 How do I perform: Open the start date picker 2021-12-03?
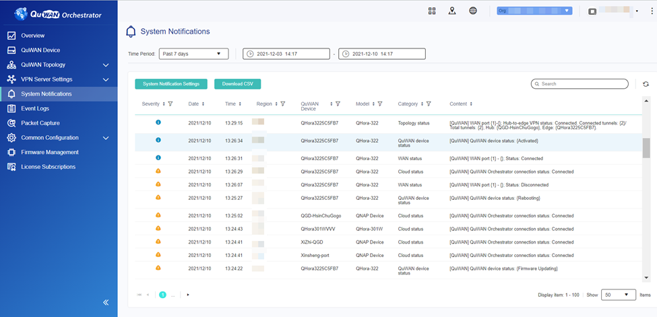click(286, 54)
